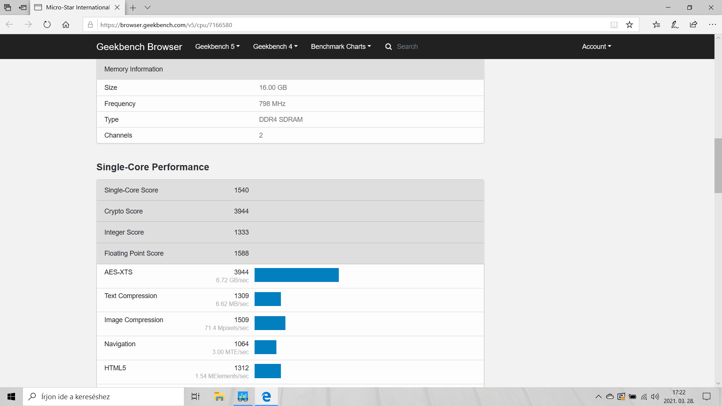
Task: Add page to favorites with star icon
Action: pos(629,25)
